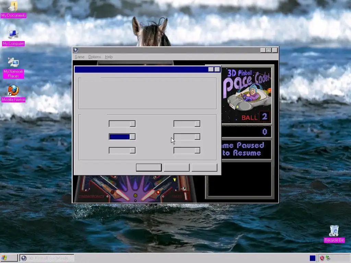Open the Help menu

pos(109,57)
